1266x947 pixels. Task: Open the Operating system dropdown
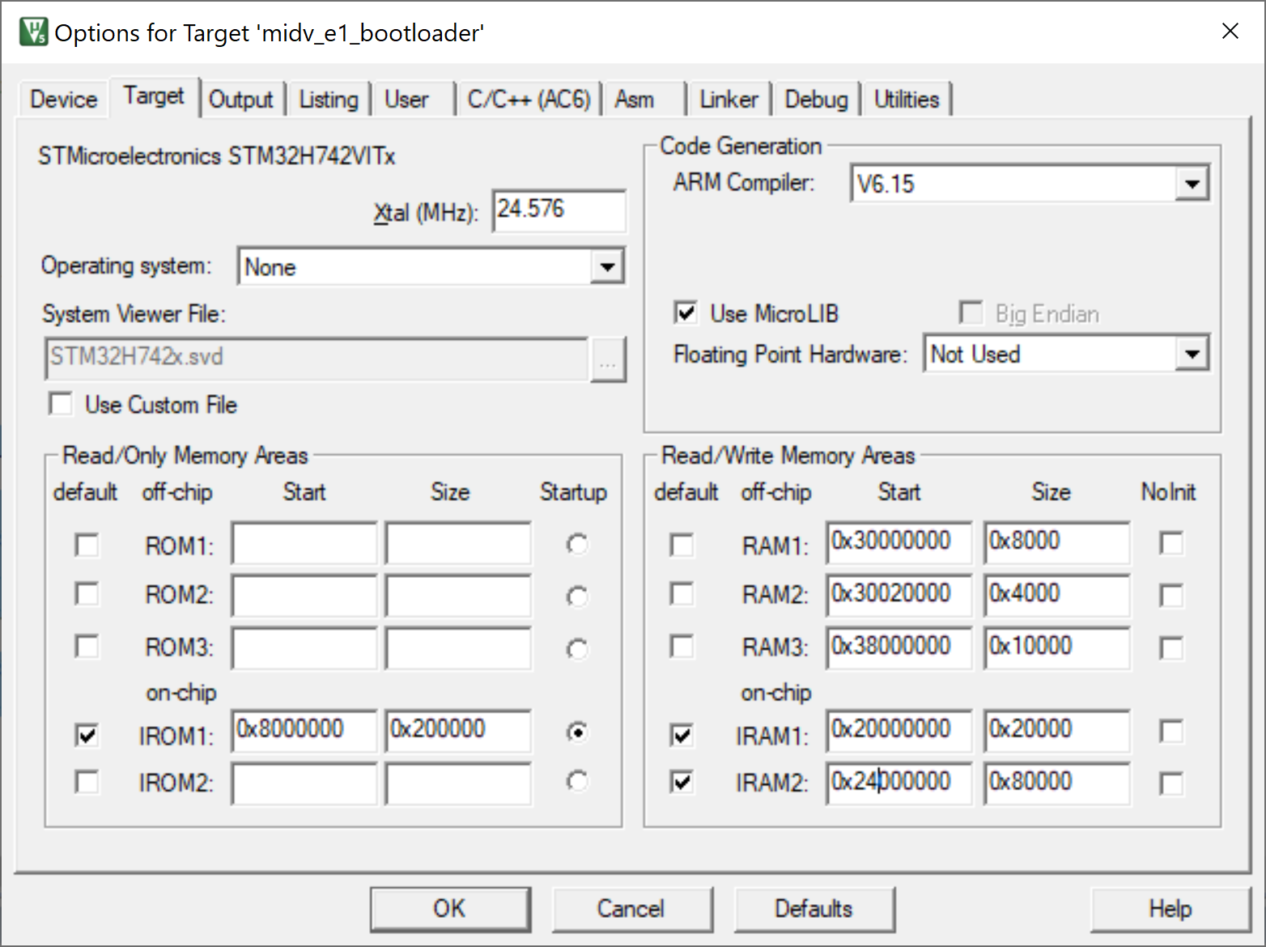tap(607, 266)
